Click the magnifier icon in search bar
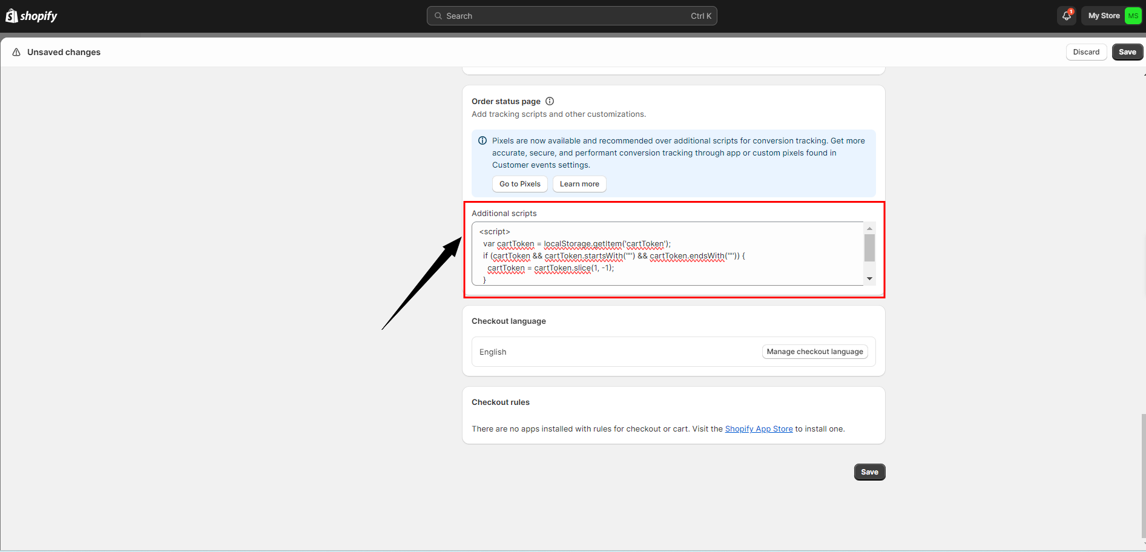The image size is (1146, 552). coord(438,16)
